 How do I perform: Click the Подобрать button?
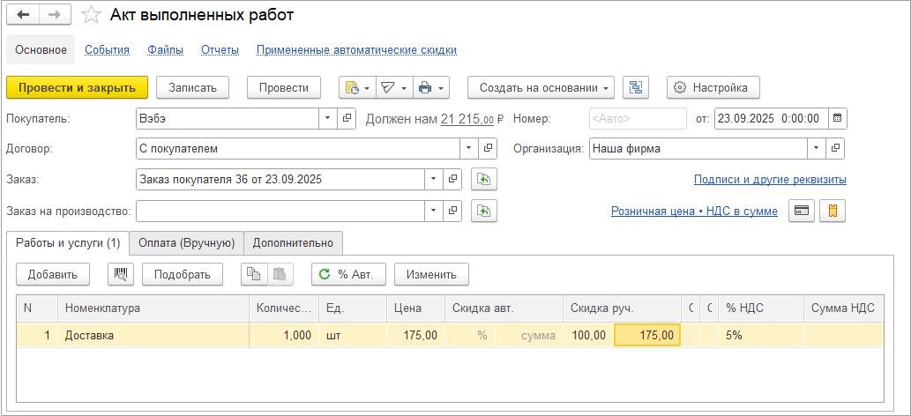point(183,274)
